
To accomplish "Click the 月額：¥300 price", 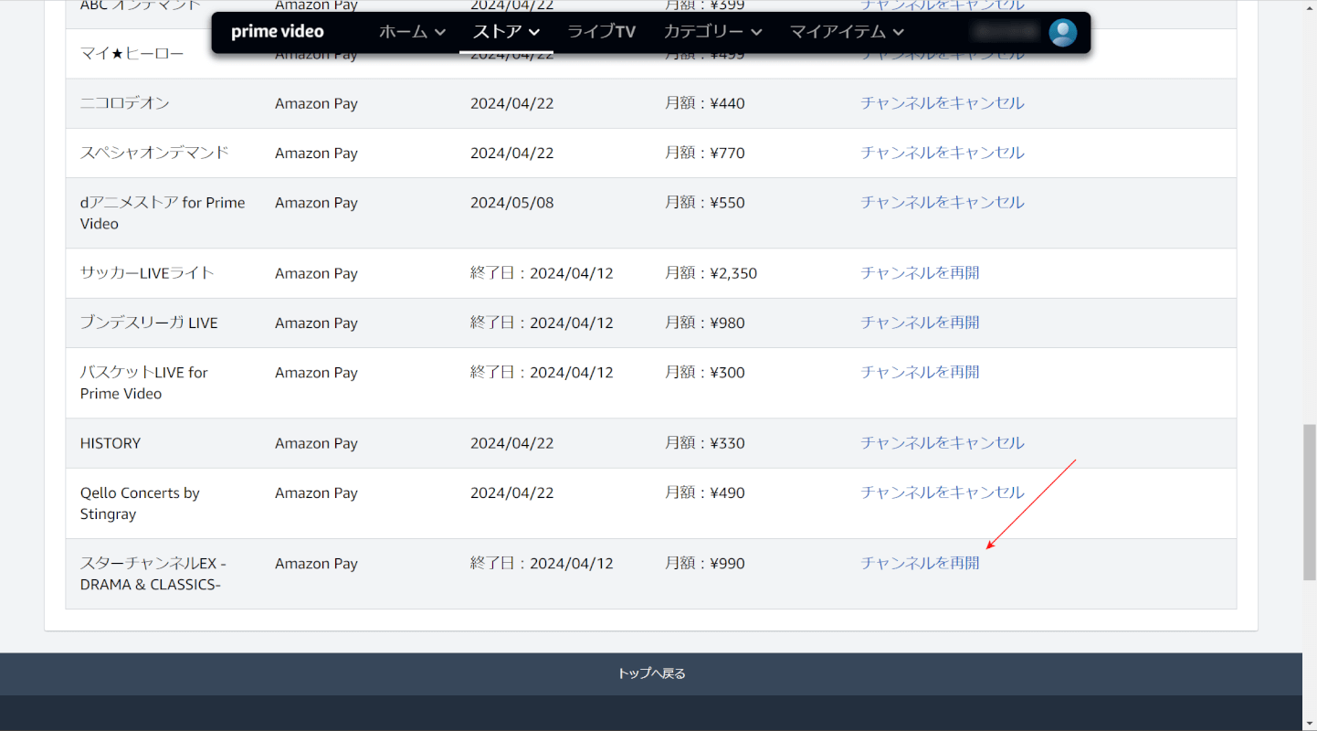I will [705, 372].
